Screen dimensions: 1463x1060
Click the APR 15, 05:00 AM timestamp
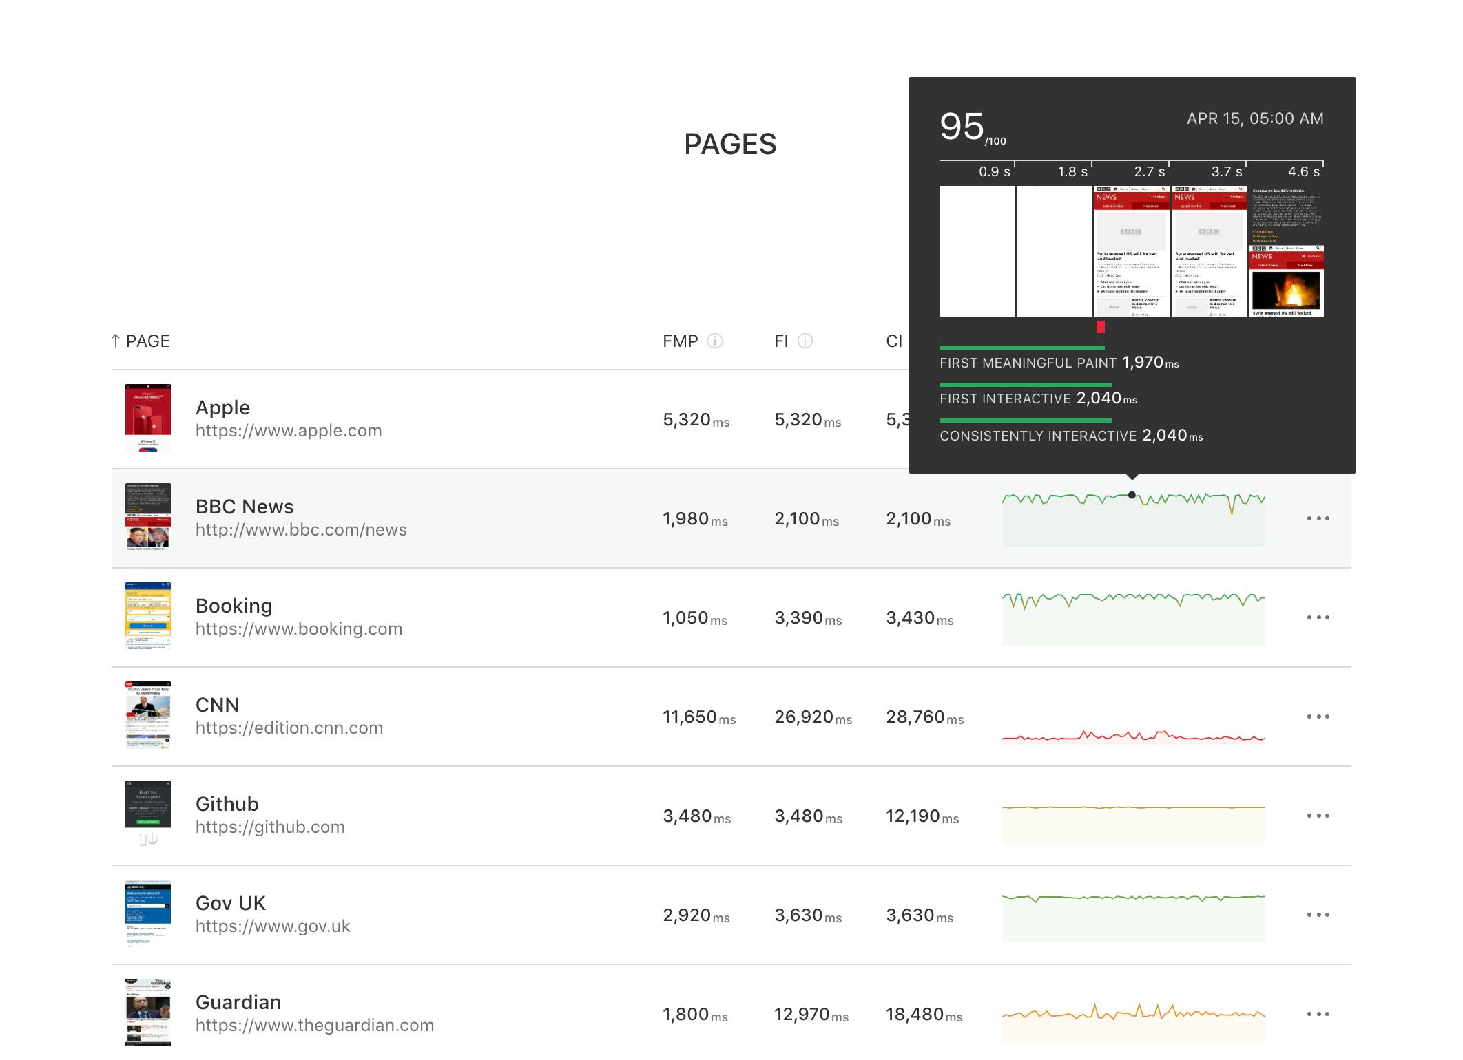pyautogui.click(x=1255, y=118)
